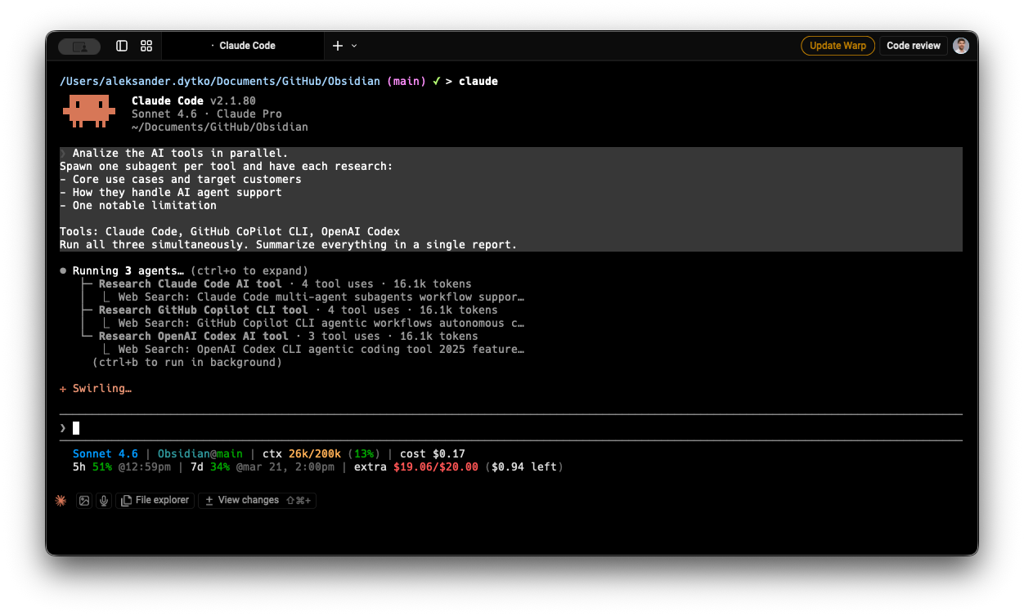Click the 'cost $0.17' value
This screenshot has width=1024, height=616.
pyautogui.click(x=433, y=453)
